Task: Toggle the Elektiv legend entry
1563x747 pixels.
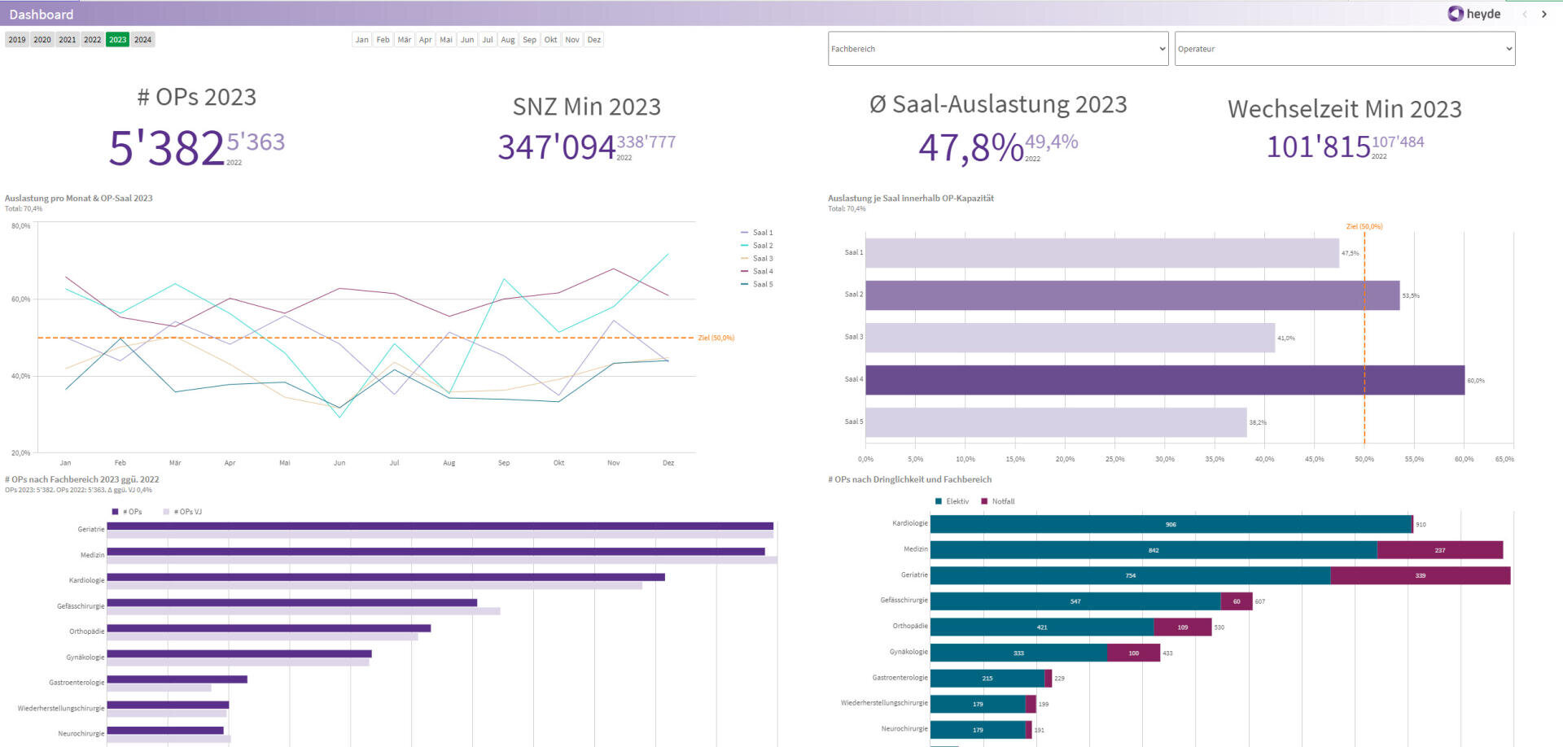Action: 956,501
